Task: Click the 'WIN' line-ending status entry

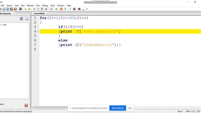Action: coord(188,111)
